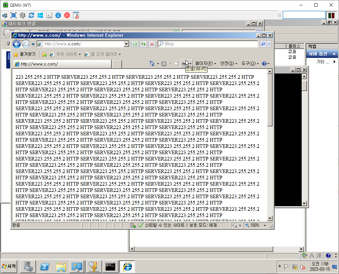Screen dimensions: 339x274
Task: Collapse the 서버 옵션 actions section
Action: (x=334, y=54)
